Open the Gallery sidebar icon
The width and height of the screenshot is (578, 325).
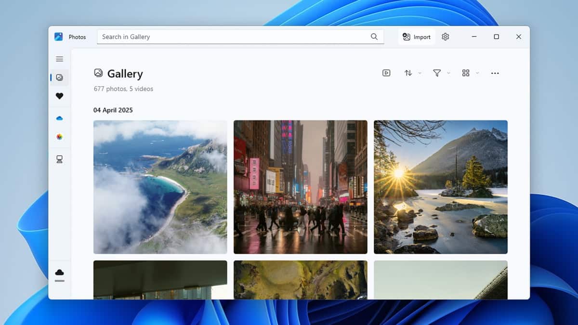(x=60, y=78)
